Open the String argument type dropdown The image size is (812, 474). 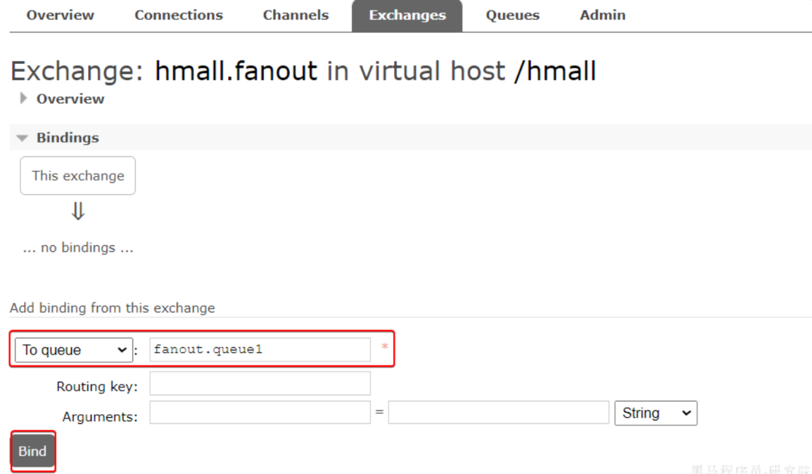[656, 413]
